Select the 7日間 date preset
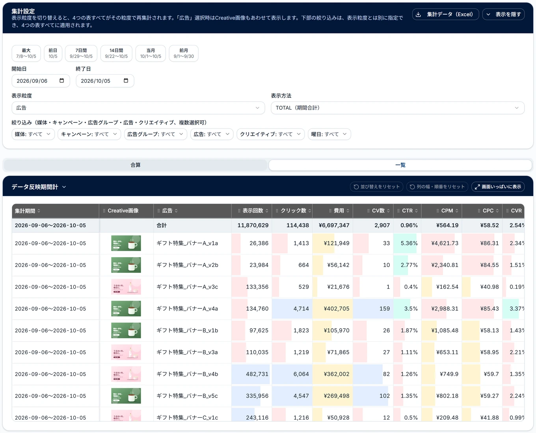Image resolution: width=536 pixels, height=433 pixels. click(81, 53)
